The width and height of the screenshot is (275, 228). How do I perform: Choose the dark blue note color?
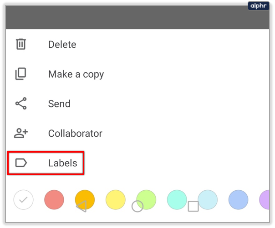coord(238,199)
